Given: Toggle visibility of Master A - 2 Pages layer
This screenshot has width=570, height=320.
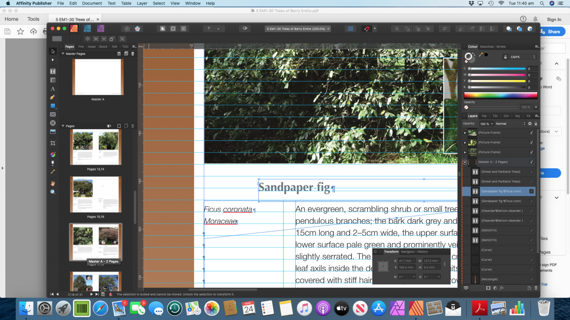Looking at the screenshot, I should [531, 162].
